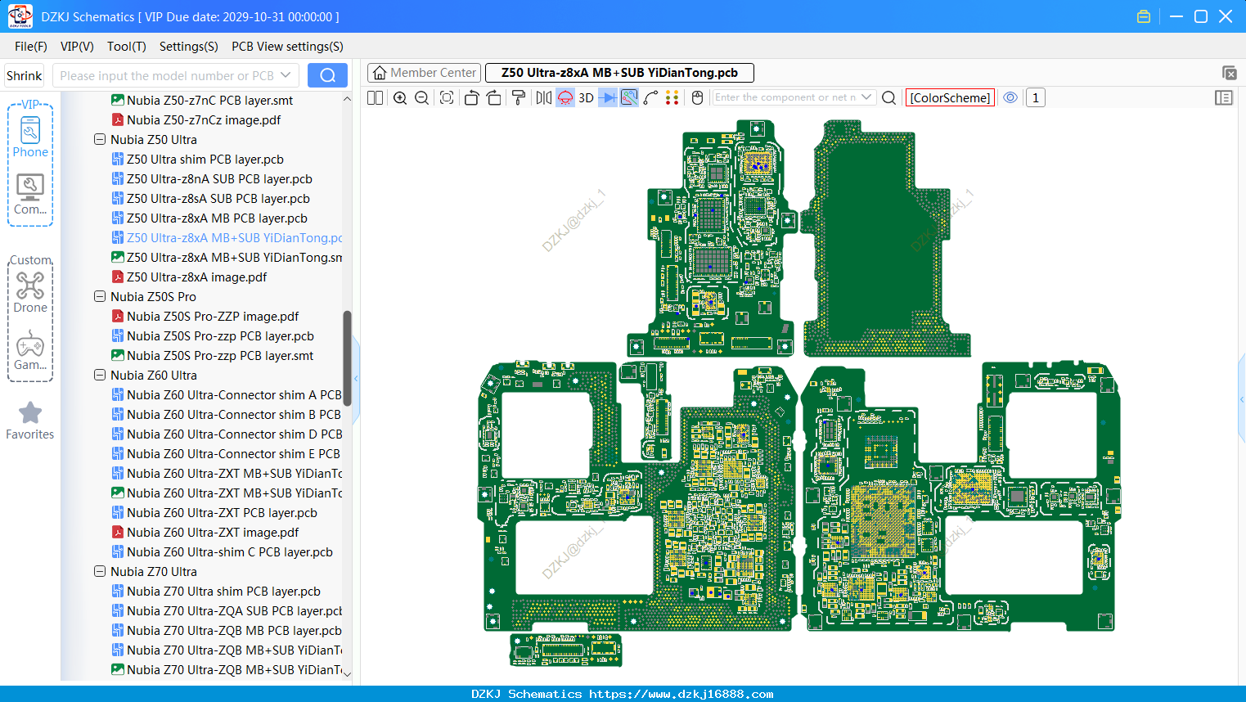The image size is (1246, 702).
Task: Toggle the right side panel layout icon
Action: coord(1224,98)
